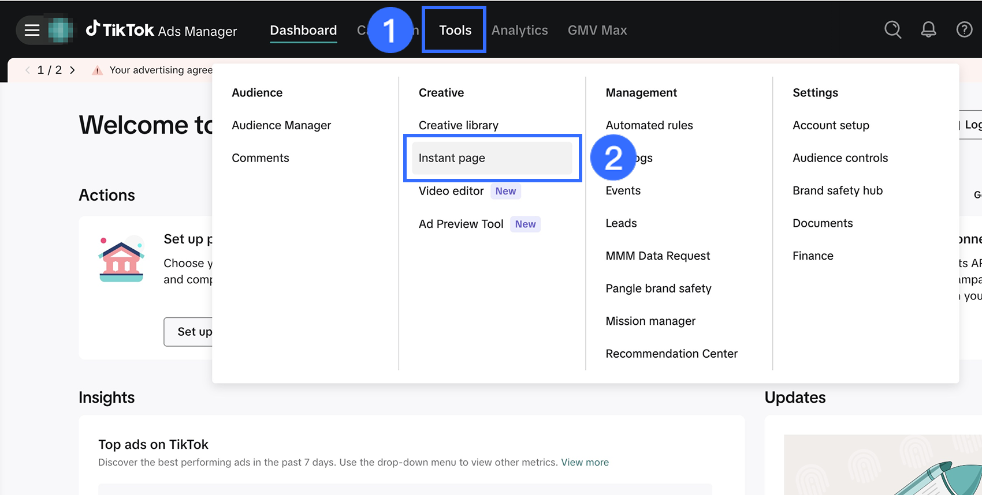Open Recommendation Center
Image resolution: width=982 pixels, height=495 pixels.
tap(671, 354)
